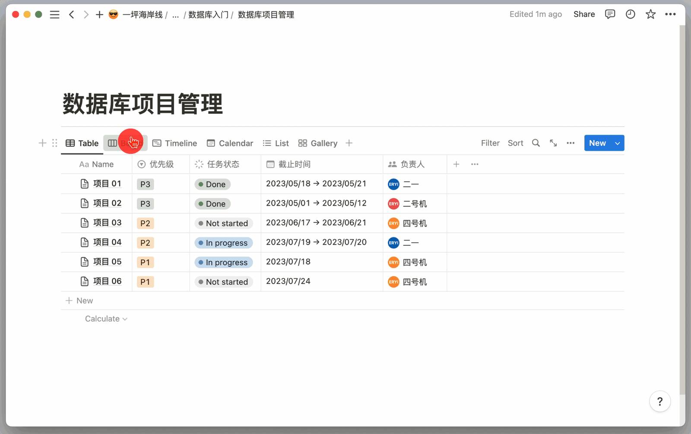Open the column ellipsis beside add property
691x434 pixels.
[x=475, y=164]
